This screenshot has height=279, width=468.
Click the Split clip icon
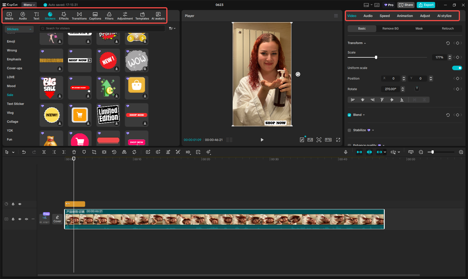coord(44,152)
